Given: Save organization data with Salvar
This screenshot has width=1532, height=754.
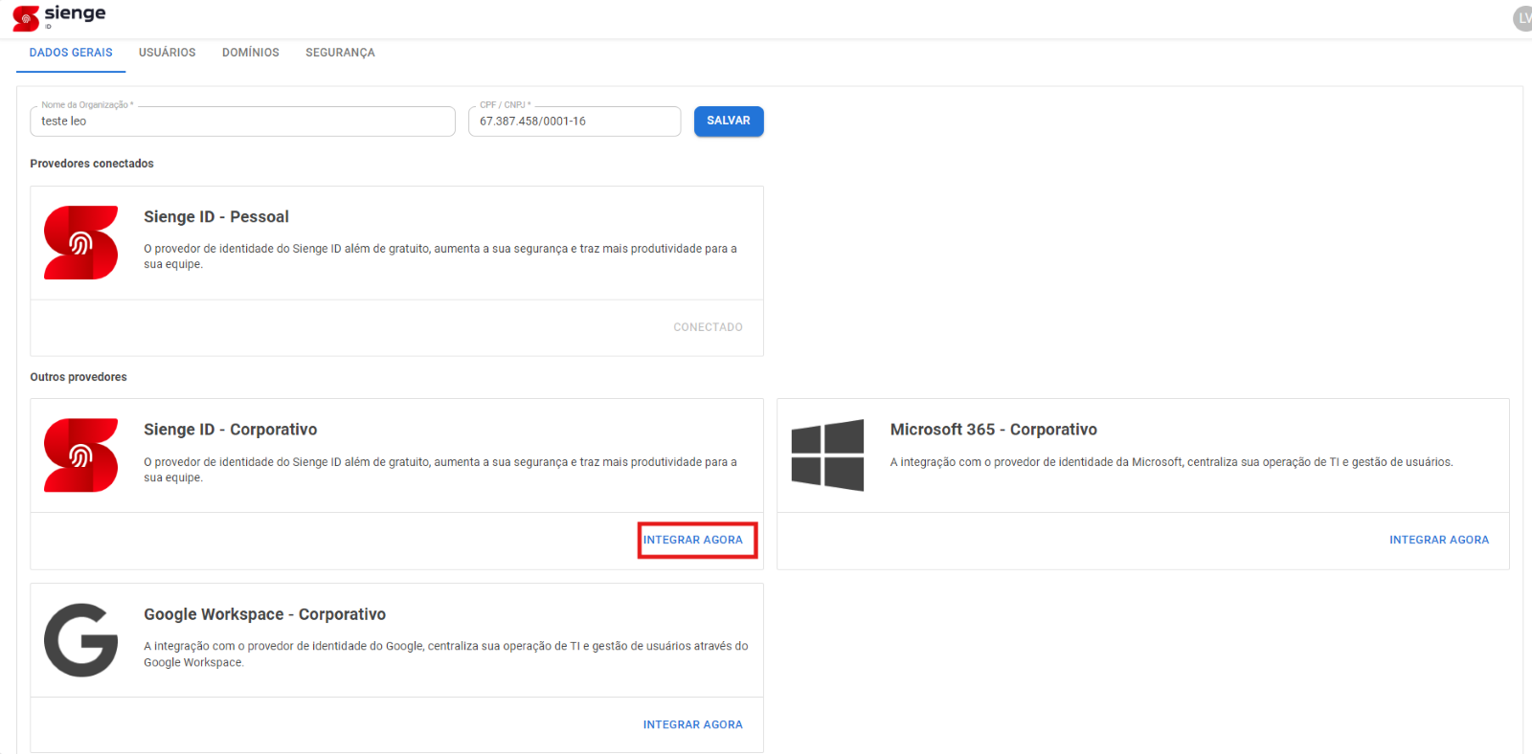Looking at the screenshot, I should pyautogui.click(x=729, y=121).
